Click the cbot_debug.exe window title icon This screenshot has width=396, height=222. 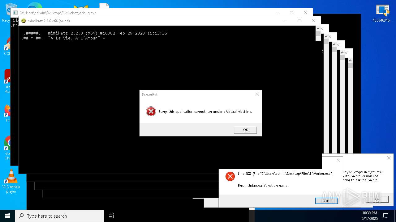click(15, 13)
